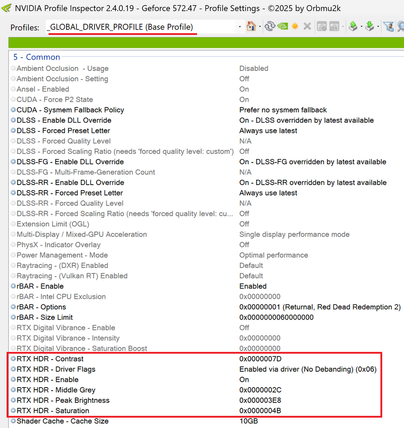The width and height of the screenshot is (404, 428).
Task: Open the dropdown arrow next to home icon
Action: point(260,27)
